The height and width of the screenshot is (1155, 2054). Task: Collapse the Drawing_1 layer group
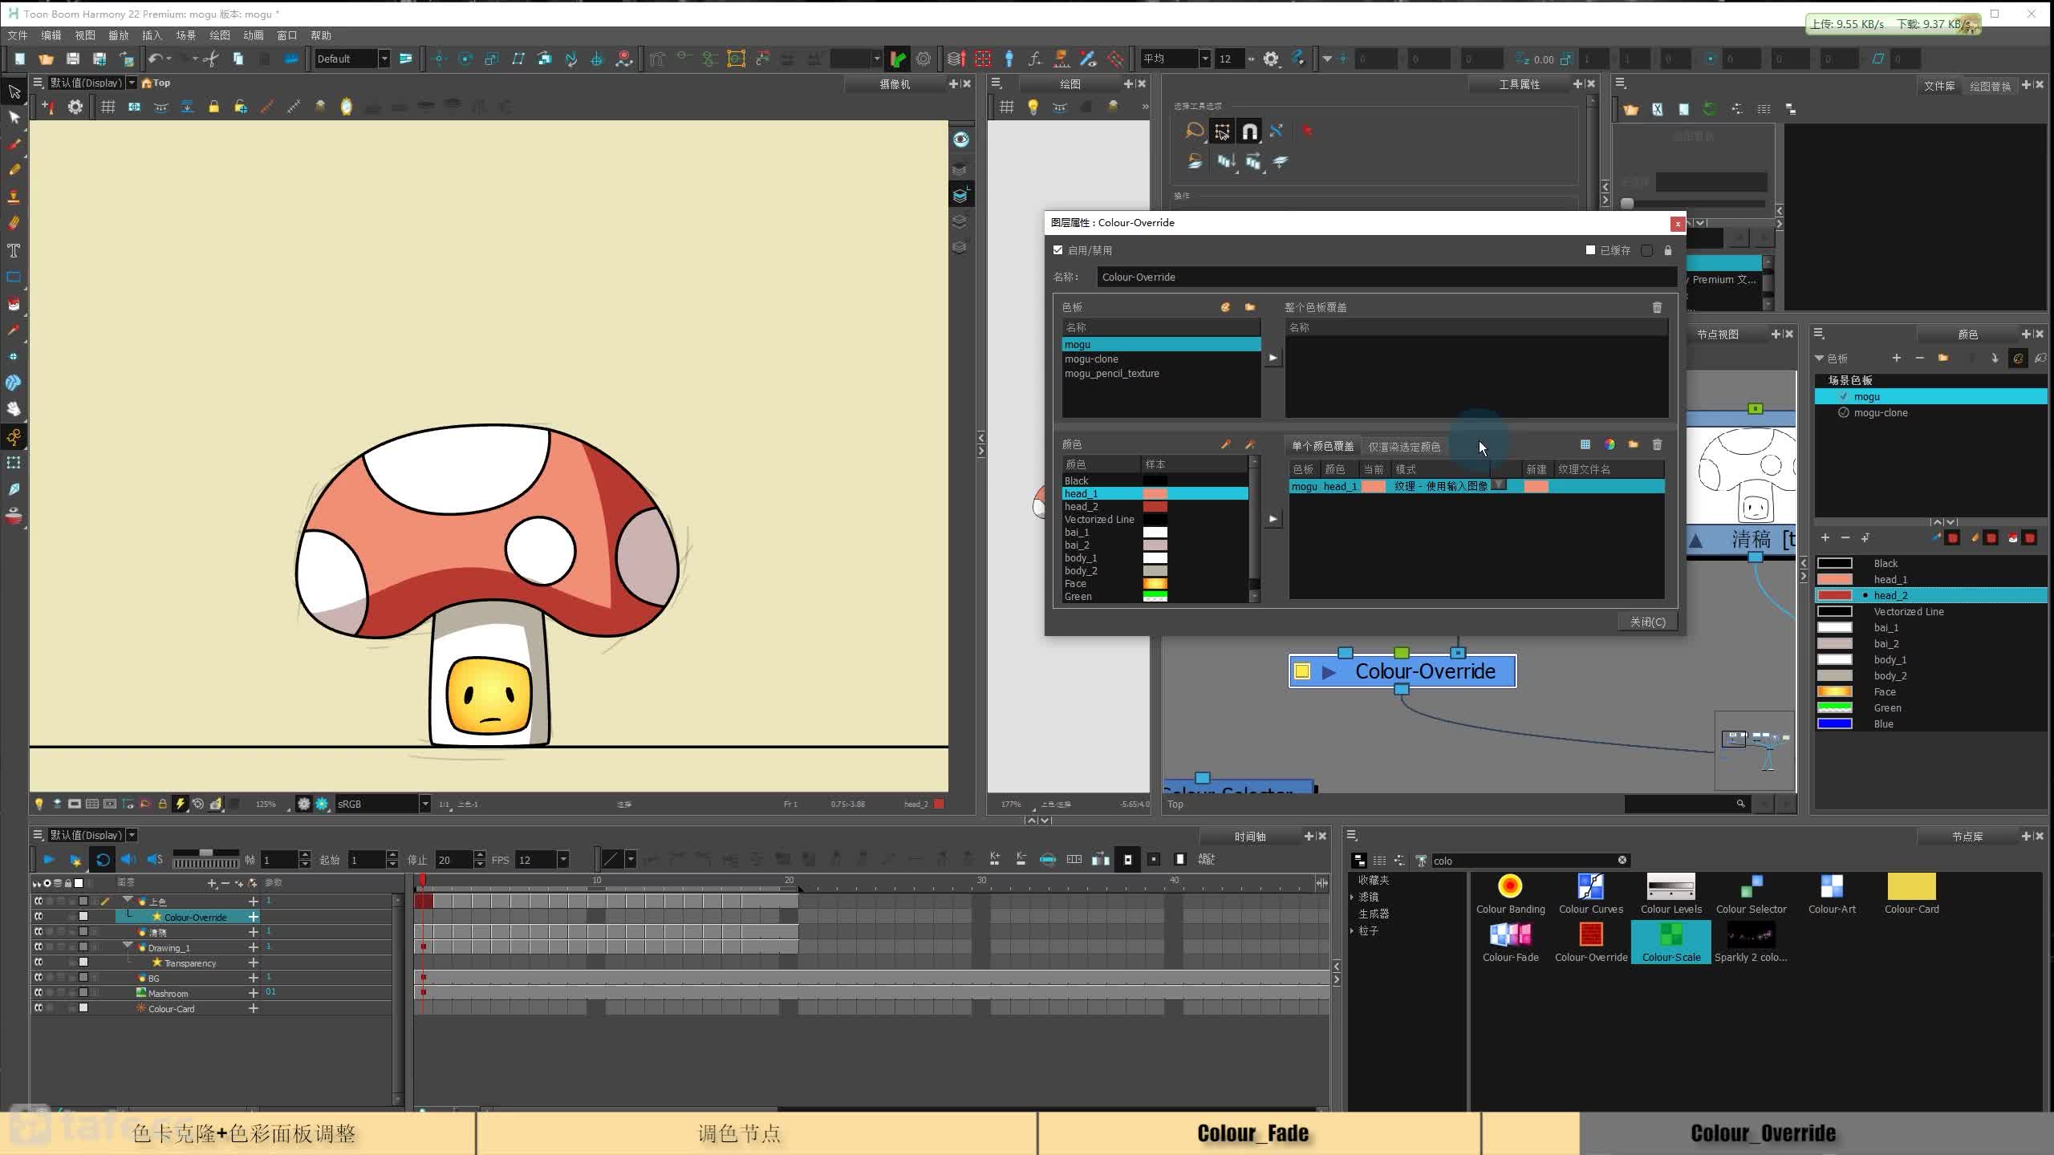coord(128,946)
